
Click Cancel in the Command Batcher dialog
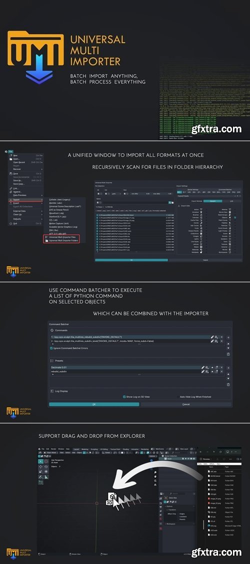185,404
